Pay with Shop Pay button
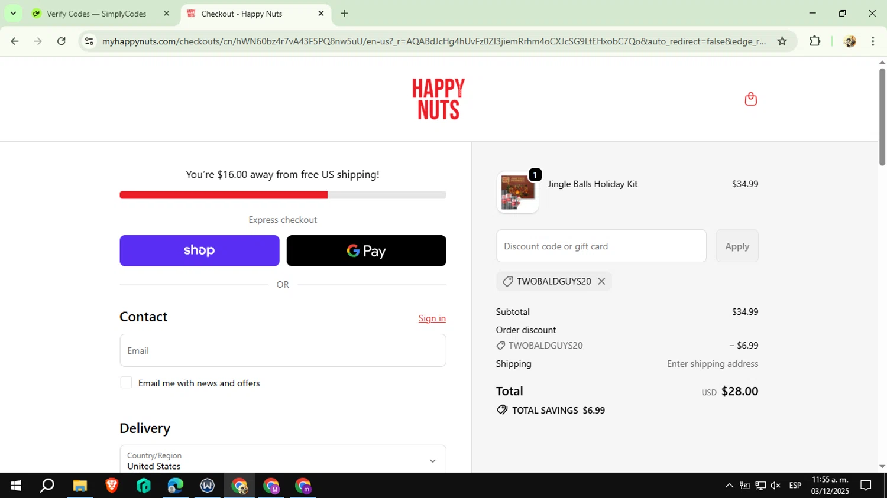 click(199, 250)
